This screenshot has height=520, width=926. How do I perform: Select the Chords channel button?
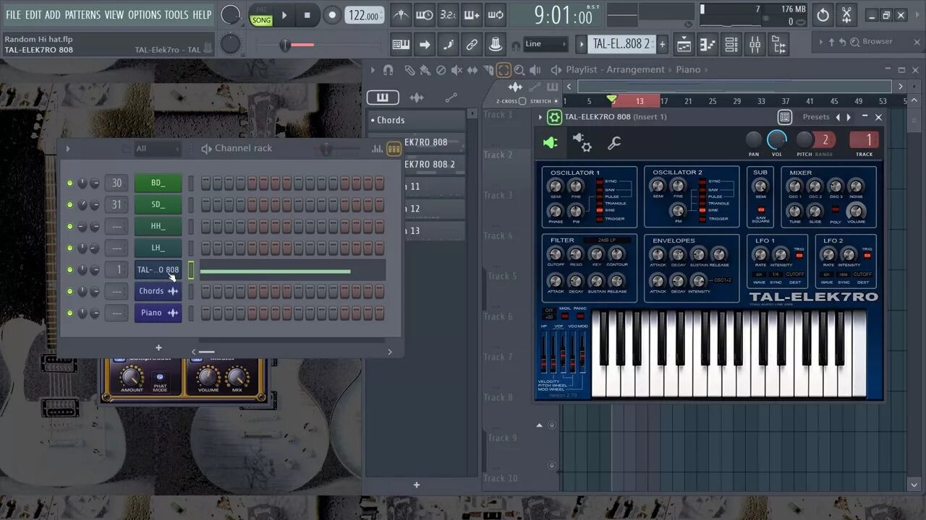158,291
